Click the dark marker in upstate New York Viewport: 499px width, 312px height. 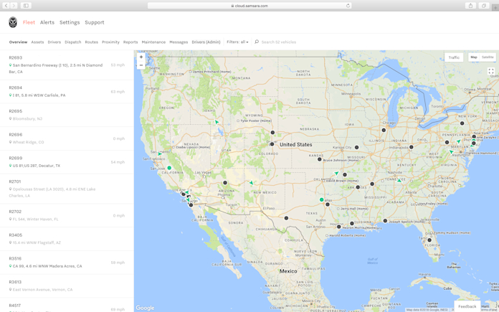click(462, 123)
